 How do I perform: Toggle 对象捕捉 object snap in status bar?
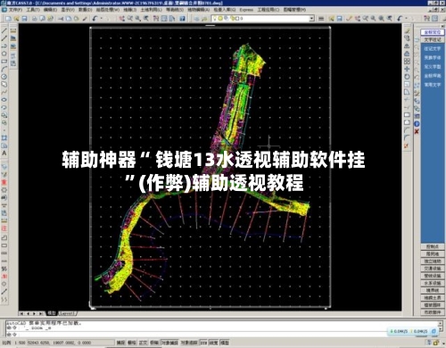click(x=169, y=343)
